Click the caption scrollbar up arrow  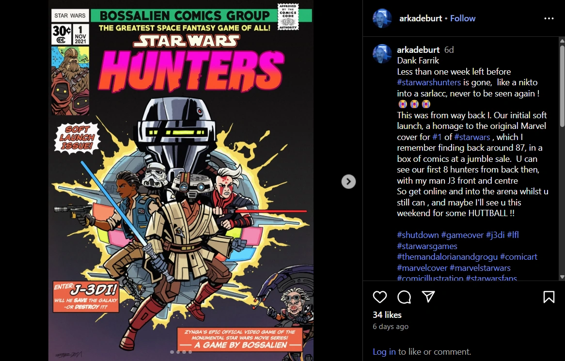(x=562, y=41)
